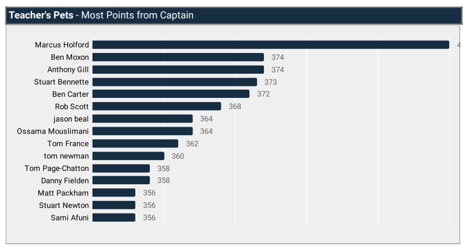The image size is (465, 251).
Task: Select the Tom Page-Chatton name label
Action: coord(56,168)
